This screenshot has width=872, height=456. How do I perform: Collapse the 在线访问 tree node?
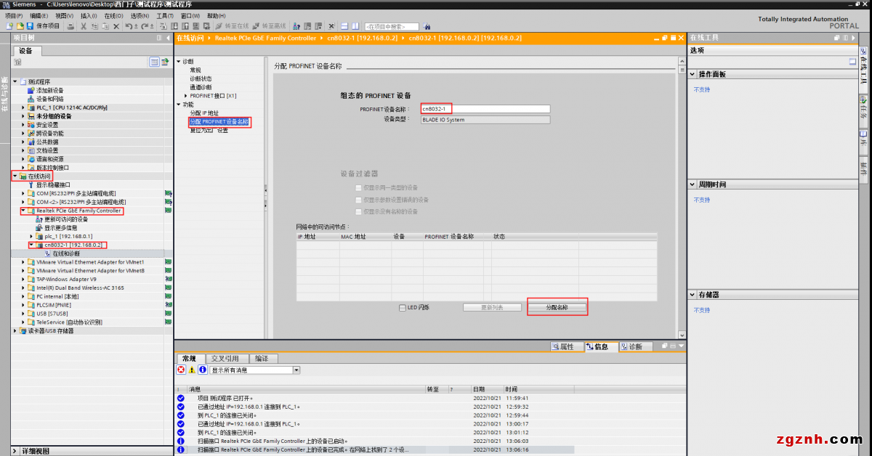[x=15, y=176]
